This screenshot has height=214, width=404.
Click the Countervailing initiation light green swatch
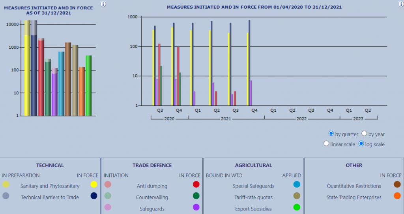pyautogui.click(x=108, y=196)
